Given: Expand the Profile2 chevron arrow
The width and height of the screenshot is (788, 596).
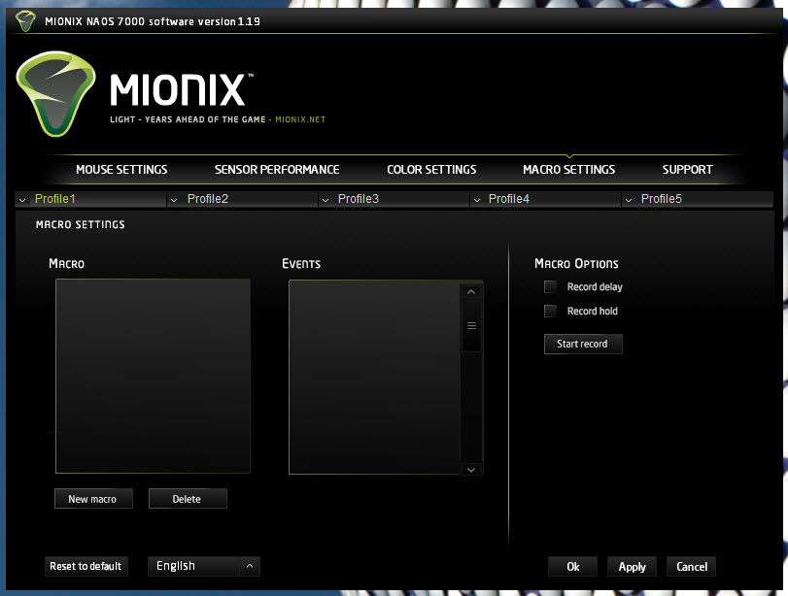Looking at the screenshot, I should click(x=174, y=200).
